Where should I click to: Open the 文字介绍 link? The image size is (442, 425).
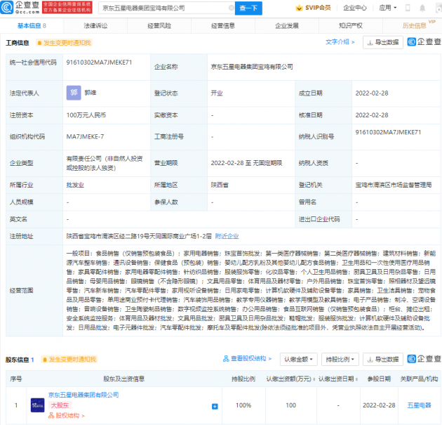[x=340, y=41]
